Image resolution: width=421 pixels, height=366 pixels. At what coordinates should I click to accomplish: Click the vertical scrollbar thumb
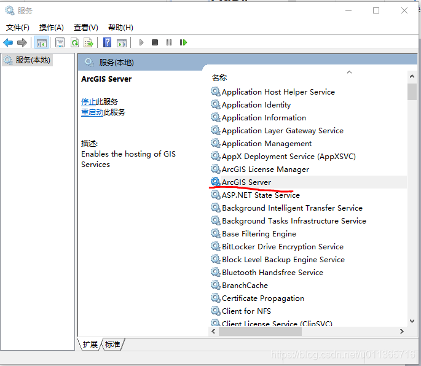[x=412, y=91]
